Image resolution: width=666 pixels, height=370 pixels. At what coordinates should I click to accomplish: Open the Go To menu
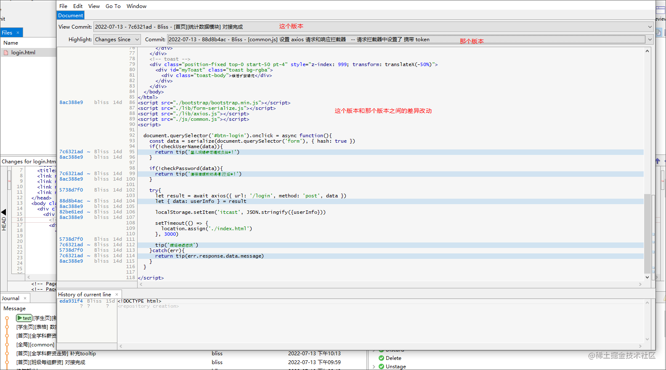(113, 6)
